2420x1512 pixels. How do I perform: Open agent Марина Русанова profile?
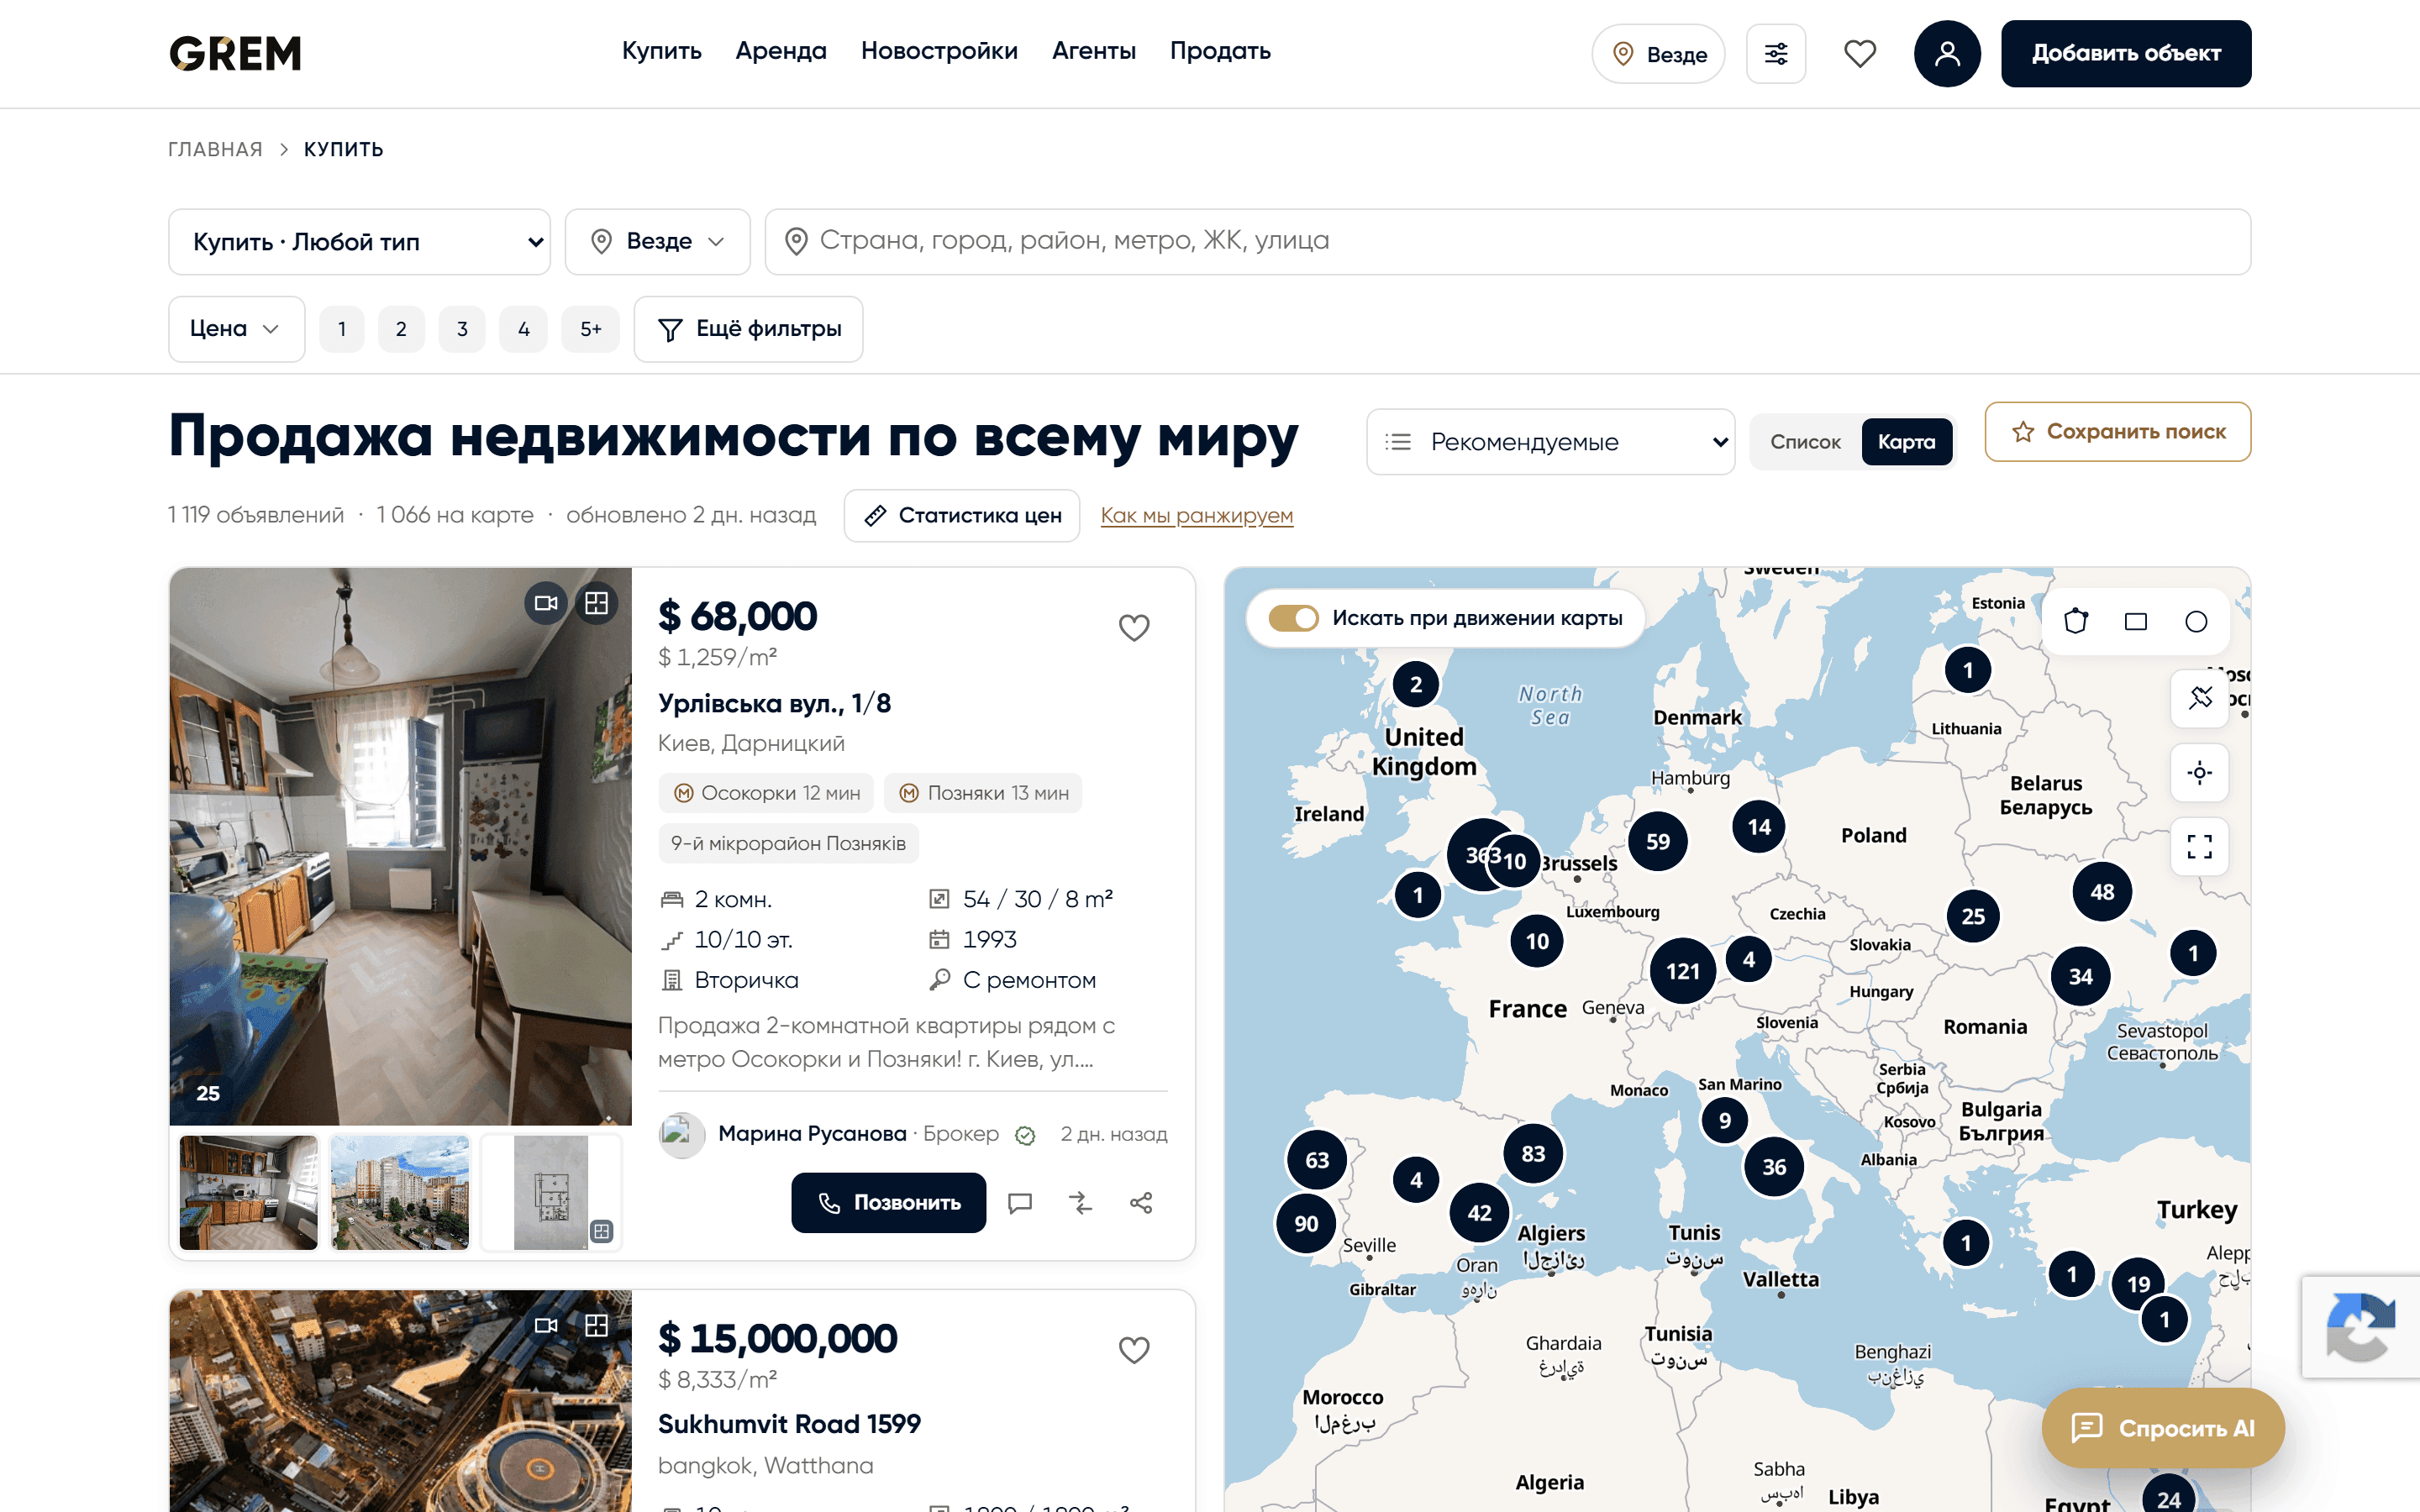(x=811, y=1134)
